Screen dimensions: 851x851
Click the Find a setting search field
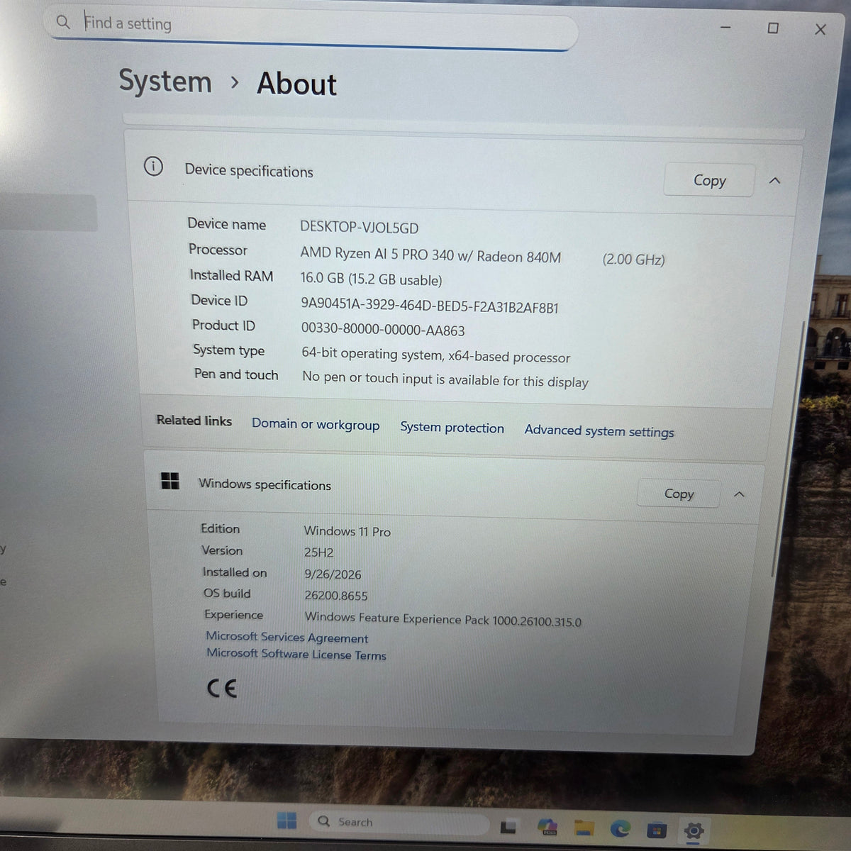pyautogui.click(x=312, y=26)
